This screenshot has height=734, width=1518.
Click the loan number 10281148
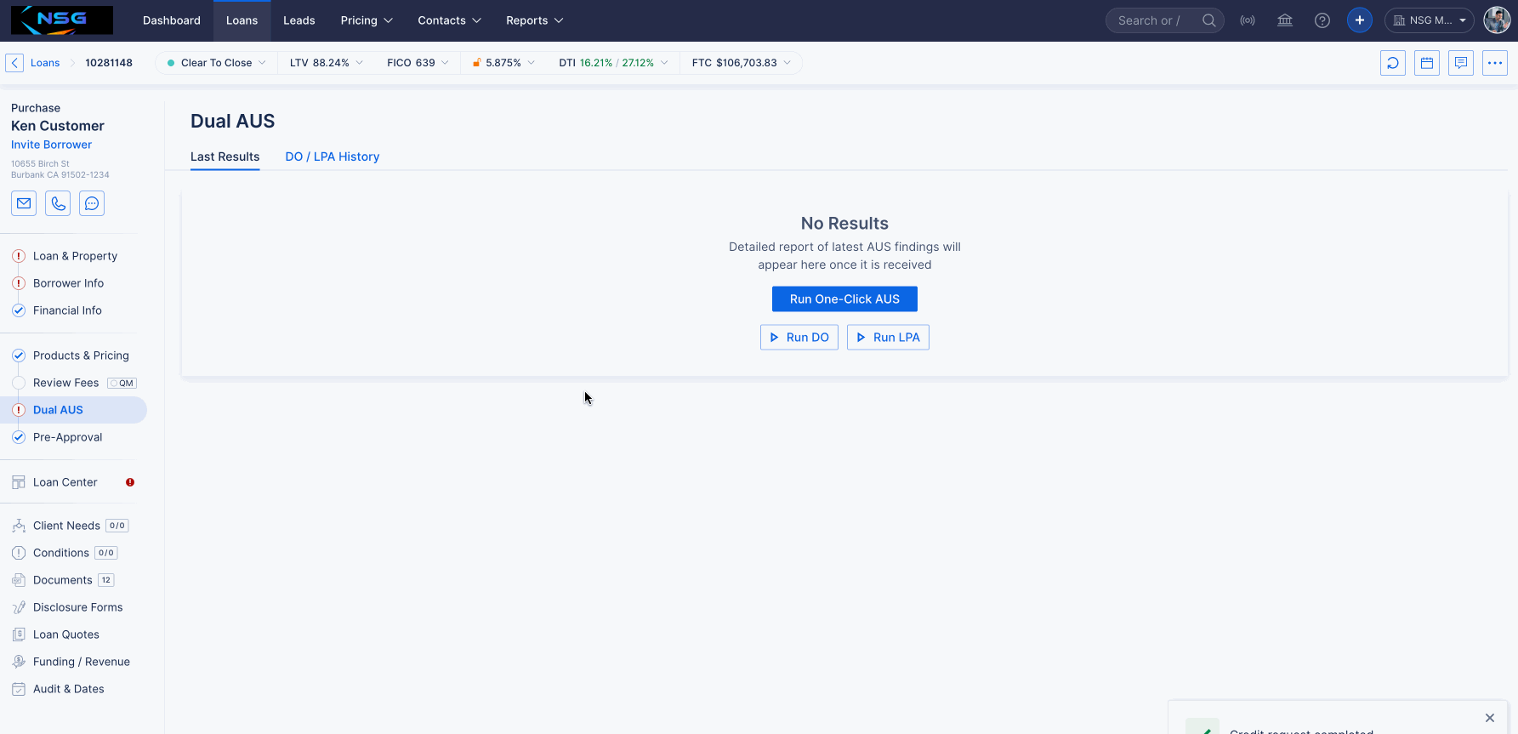[109, 63]
